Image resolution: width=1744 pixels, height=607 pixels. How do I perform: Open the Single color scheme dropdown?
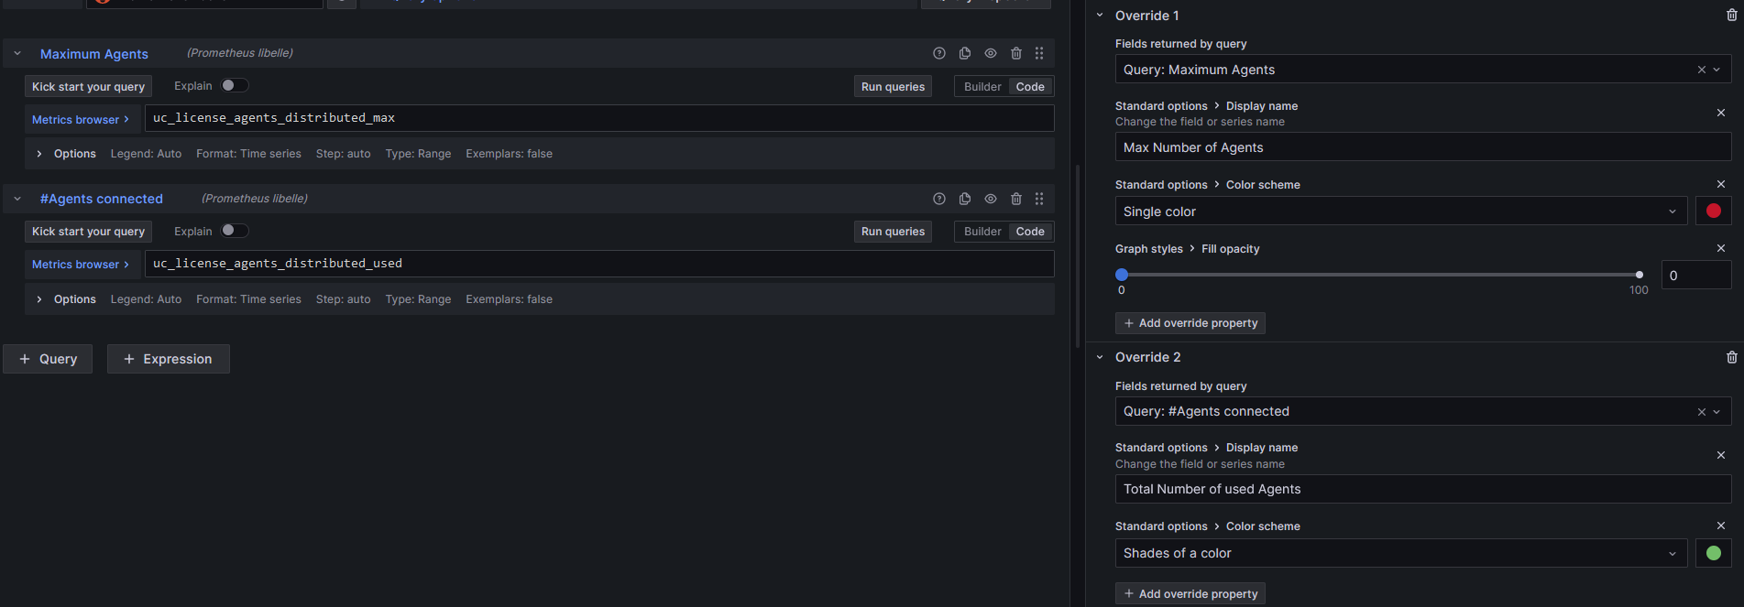(1400, 211)
